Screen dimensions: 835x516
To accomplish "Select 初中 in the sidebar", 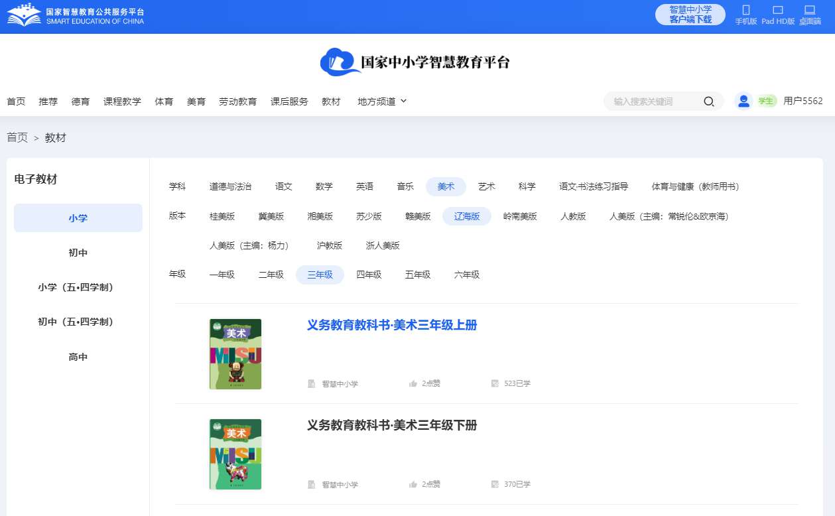I will pyautogui.click(x=78, y=253).
